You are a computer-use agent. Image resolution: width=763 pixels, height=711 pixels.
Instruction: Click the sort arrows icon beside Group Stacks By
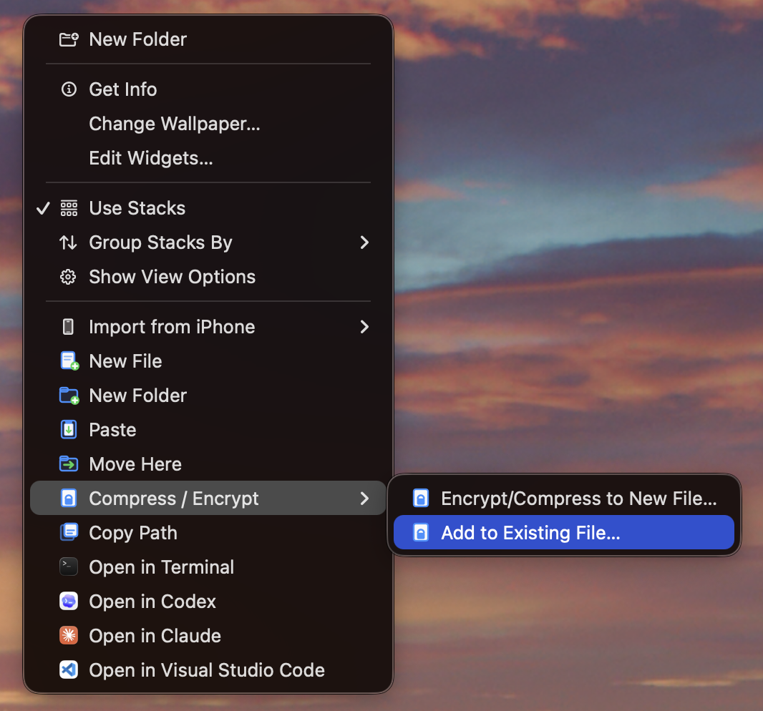68,242
